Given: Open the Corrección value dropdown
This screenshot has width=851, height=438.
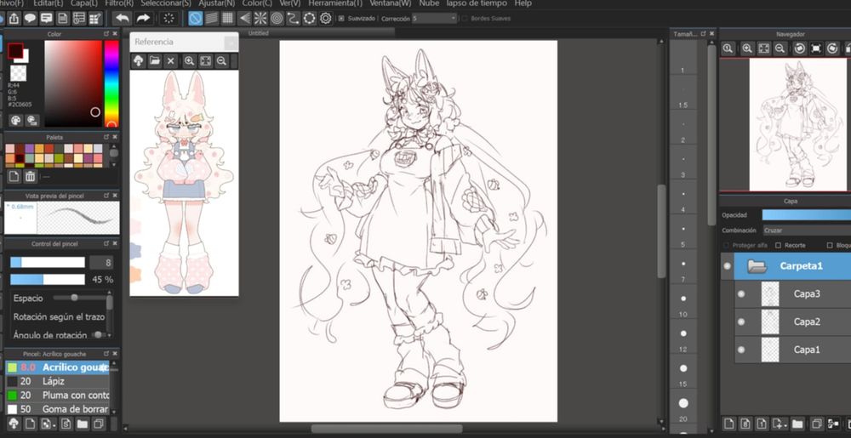Looking at the screenshot, I should tap(434, 19).
